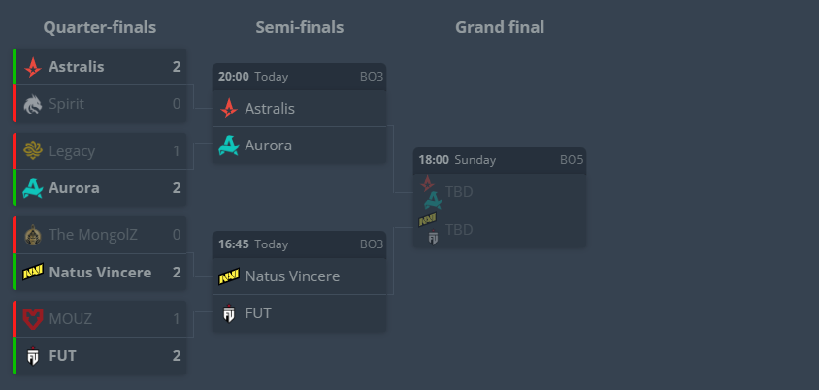819x390 pixels.
Task: Click the Spirit team name
Action: coord(66,104)
